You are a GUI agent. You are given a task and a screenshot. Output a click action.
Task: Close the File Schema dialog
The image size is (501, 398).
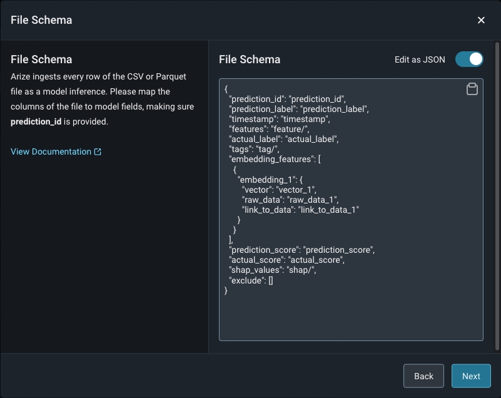click(x=481, y=20)
